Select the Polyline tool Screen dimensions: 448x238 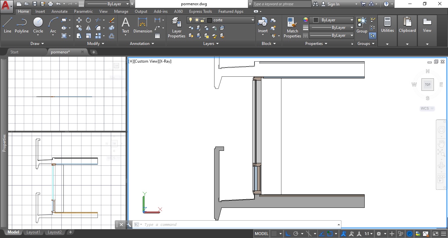(21, 25)
